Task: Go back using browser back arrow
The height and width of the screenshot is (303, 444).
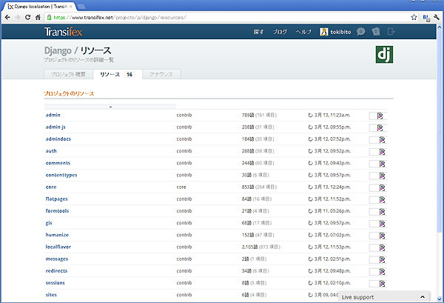Action: (7, 17)
